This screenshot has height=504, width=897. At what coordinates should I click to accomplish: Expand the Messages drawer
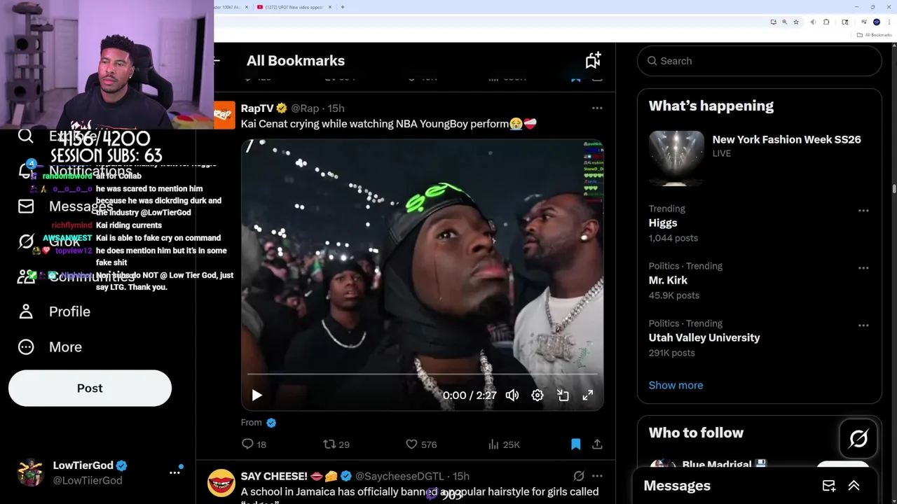pos(854,486)
